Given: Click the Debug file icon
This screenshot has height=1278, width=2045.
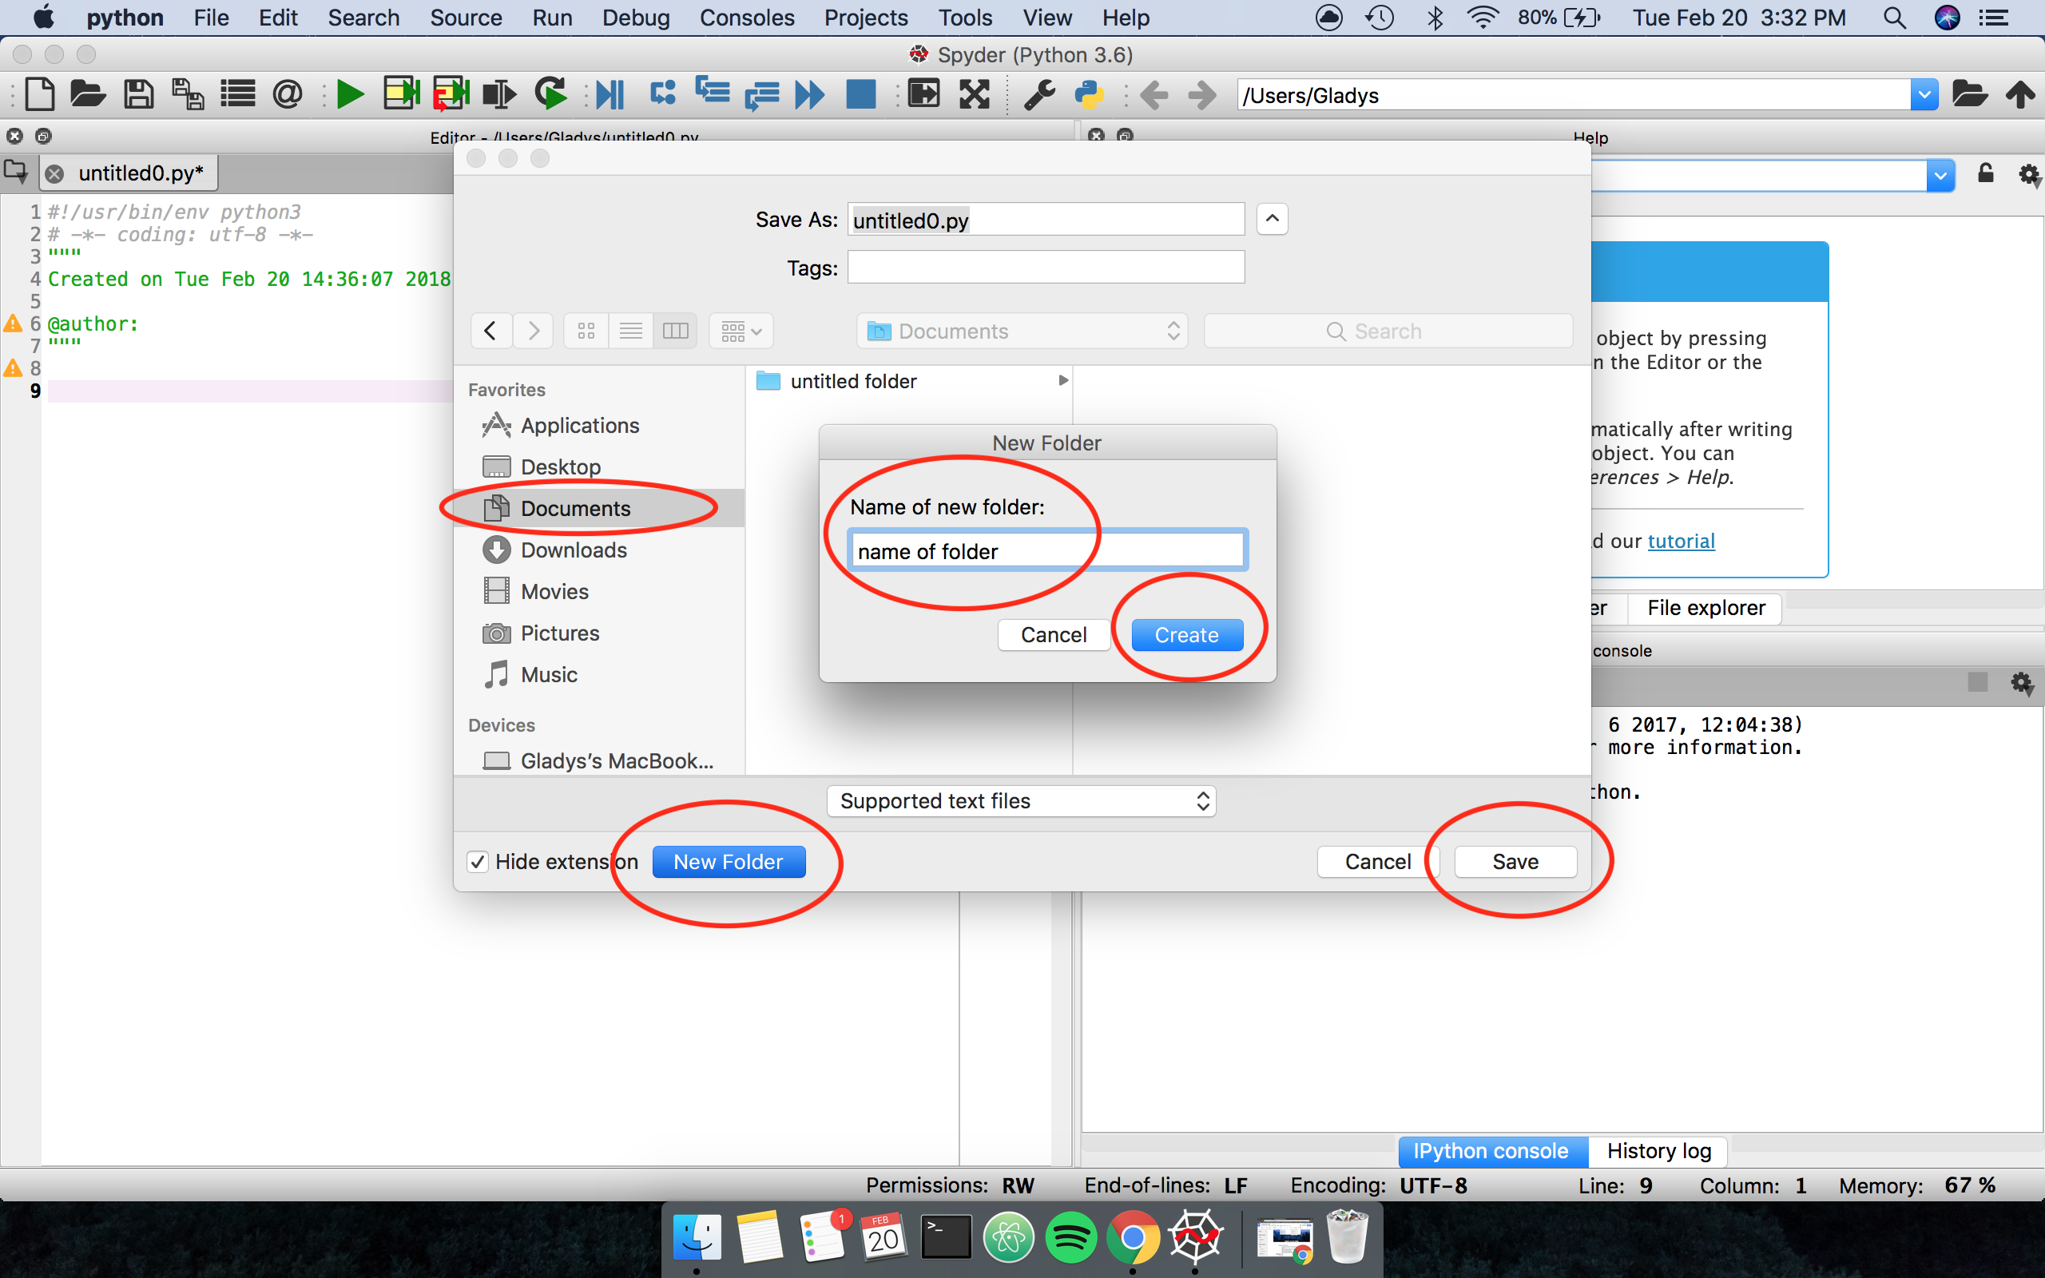Looking at the screenshot, I should pos(610,93).
